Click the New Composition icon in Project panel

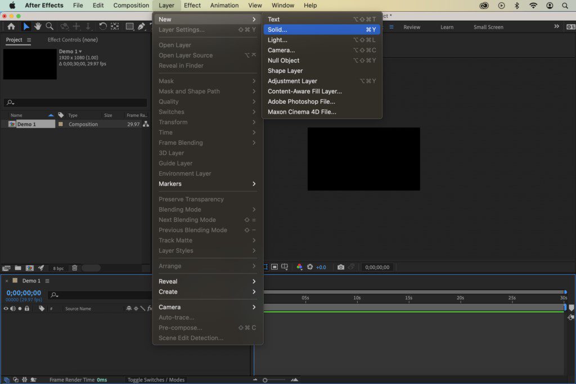click(x=29, y=268)
